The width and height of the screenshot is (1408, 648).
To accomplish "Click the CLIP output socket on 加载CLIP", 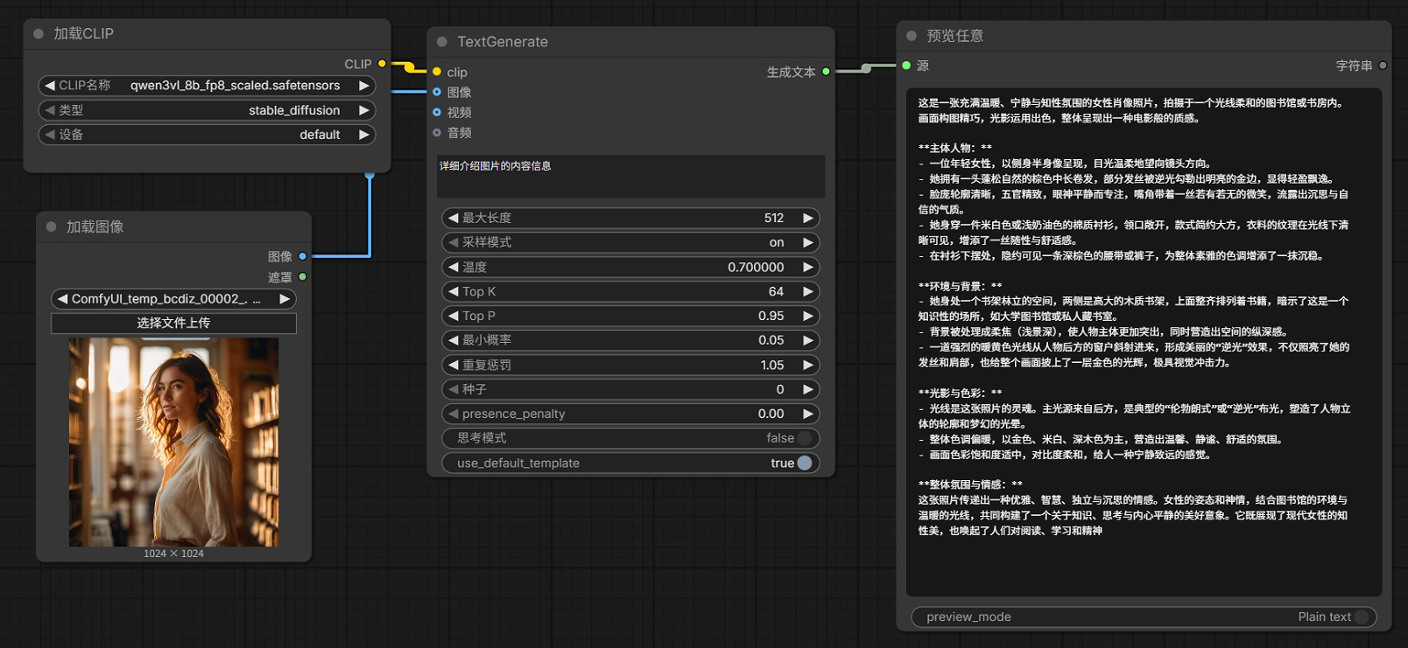I will click(x=382, y=64).
